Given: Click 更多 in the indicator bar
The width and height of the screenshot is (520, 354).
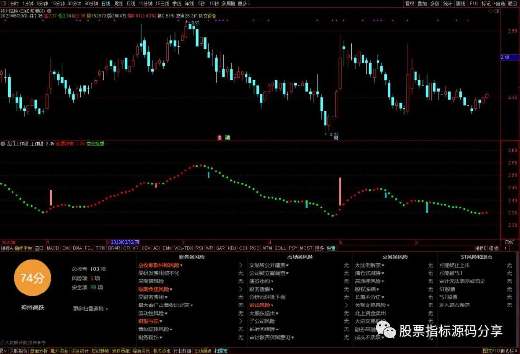Looking at the screenshot, I should 319,248.
